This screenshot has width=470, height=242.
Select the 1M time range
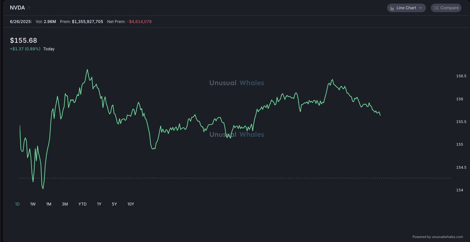[x=49, y=204]
